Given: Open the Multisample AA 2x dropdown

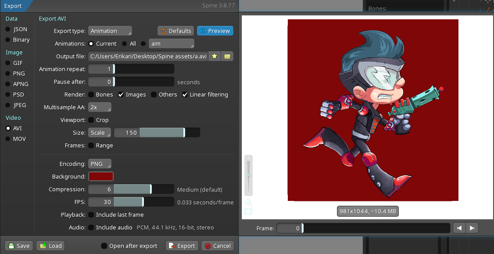Looking at the screenshot, I should tap(100, 107).
